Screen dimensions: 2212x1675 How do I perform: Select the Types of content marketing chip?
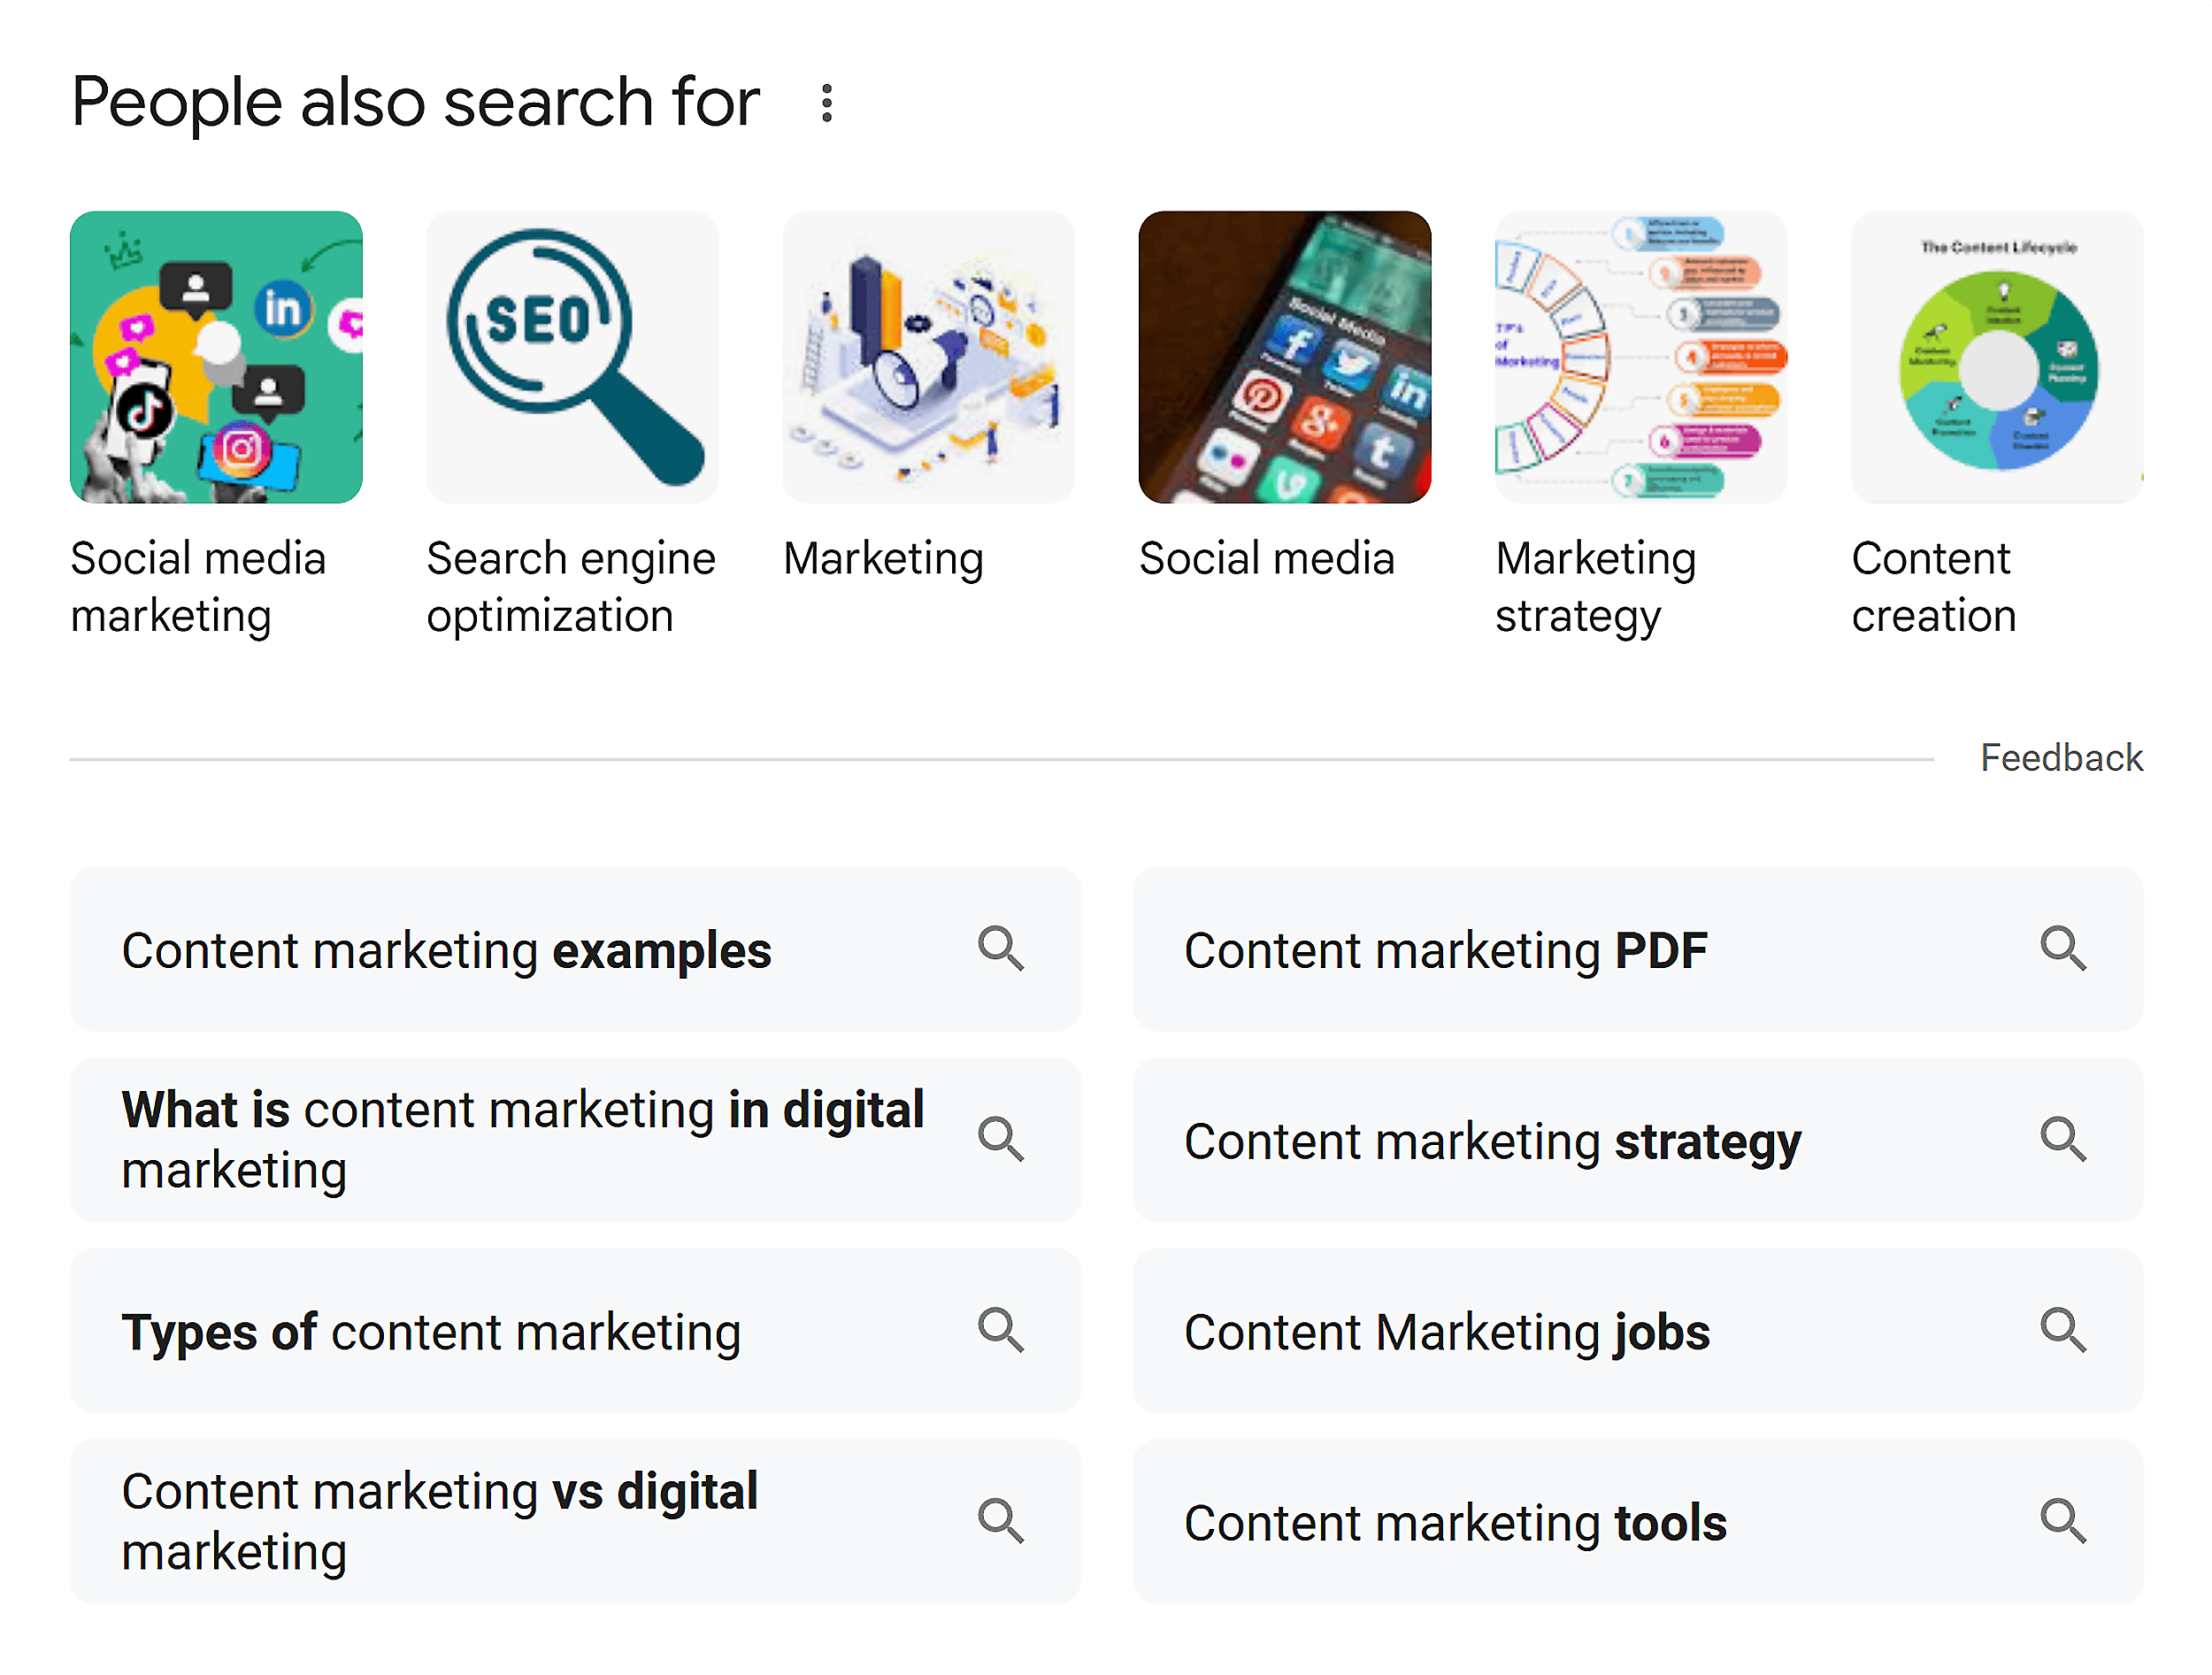[x=432, y=1331]
